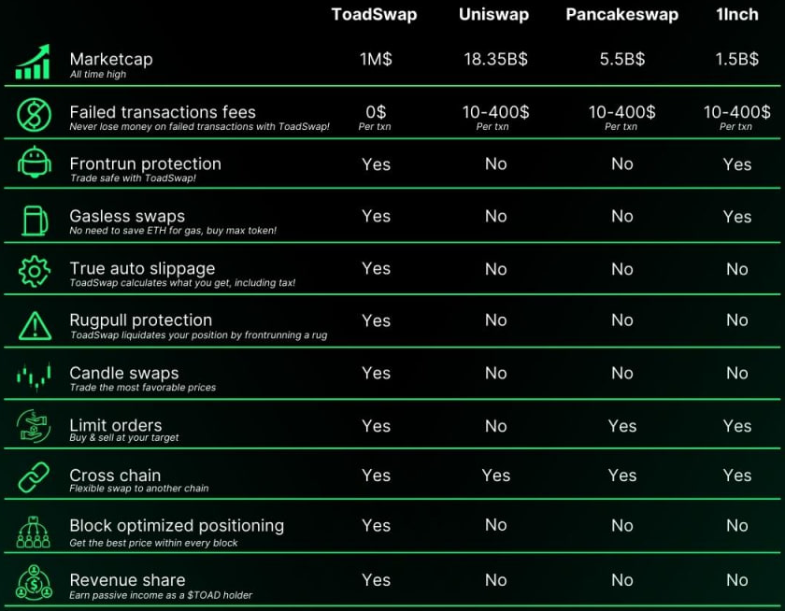
Task: Click the Block optimized positioning icon
Action: (x=34, y=531)
